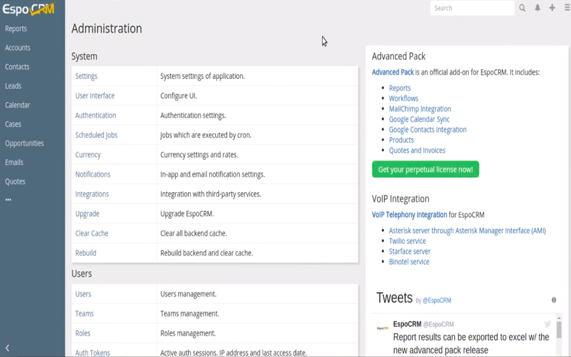
Task: Click the Binotel service link
Action: point(409,262)
